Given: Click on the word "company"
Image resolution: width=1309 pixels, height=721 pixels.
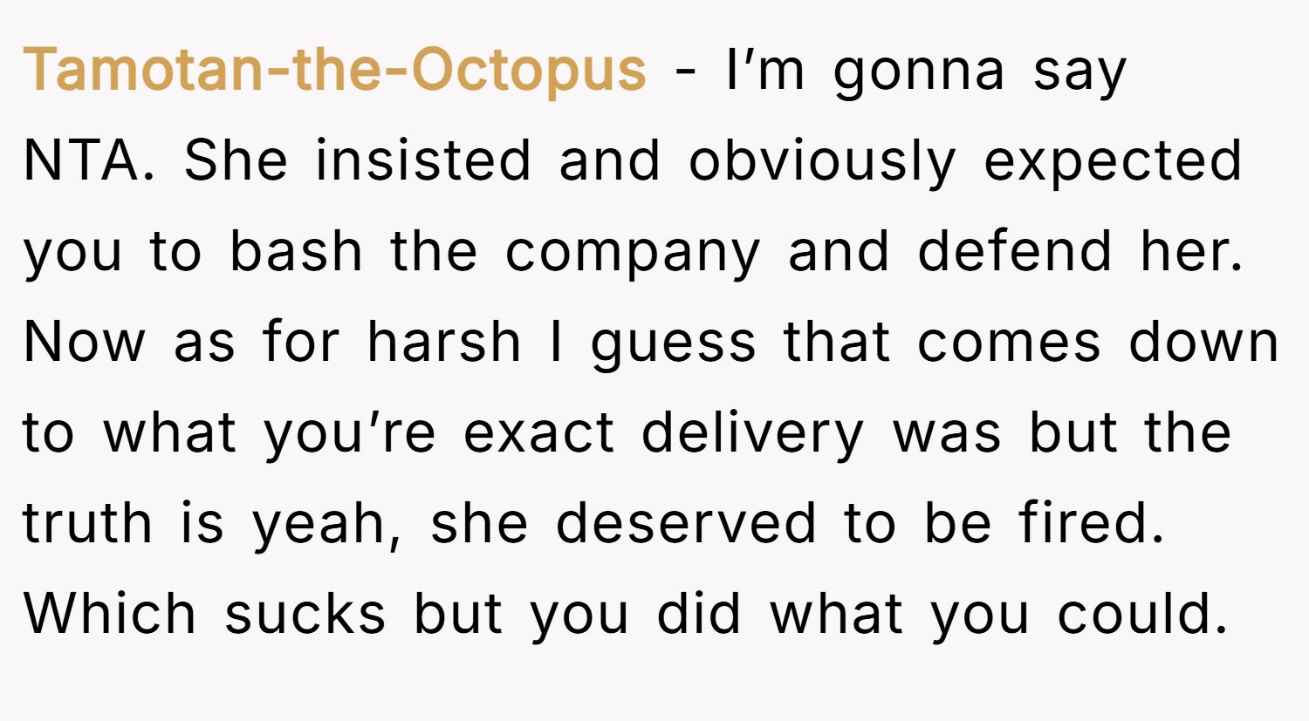Looking at the screenshot, I should pos(633,254).
